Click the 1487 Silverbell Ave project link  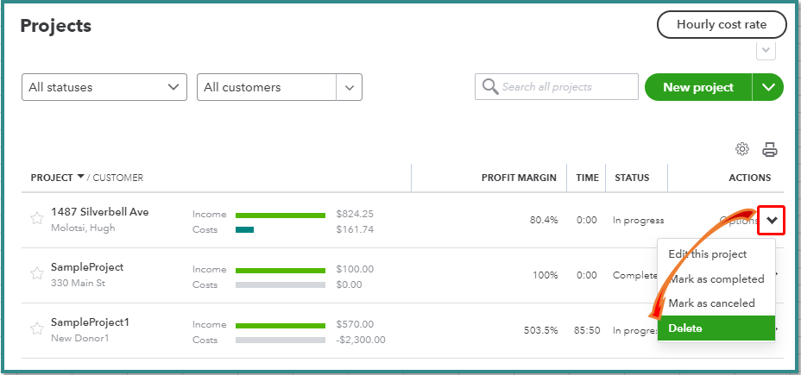[99, 212]
